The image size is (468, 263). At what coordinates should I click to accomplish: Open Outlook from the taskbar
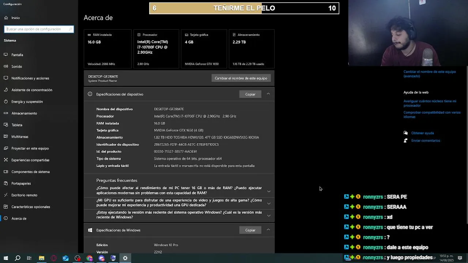pyautogui.click(x=65, y=258)
